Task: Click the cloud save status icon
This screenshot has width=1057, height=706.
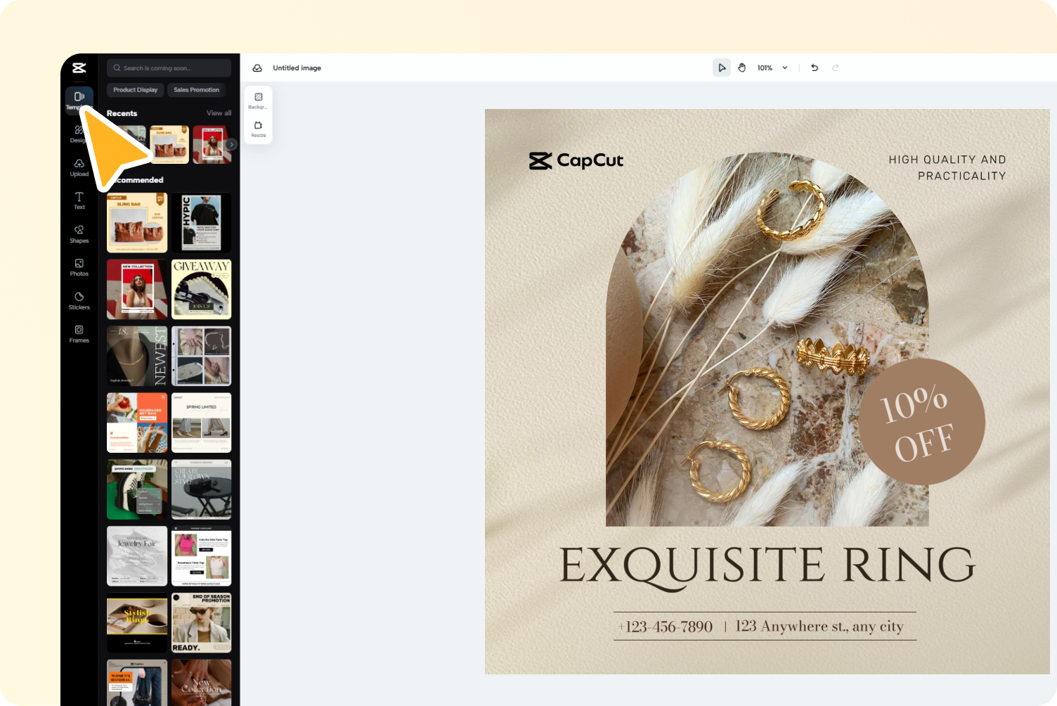Action: [257, 68]
